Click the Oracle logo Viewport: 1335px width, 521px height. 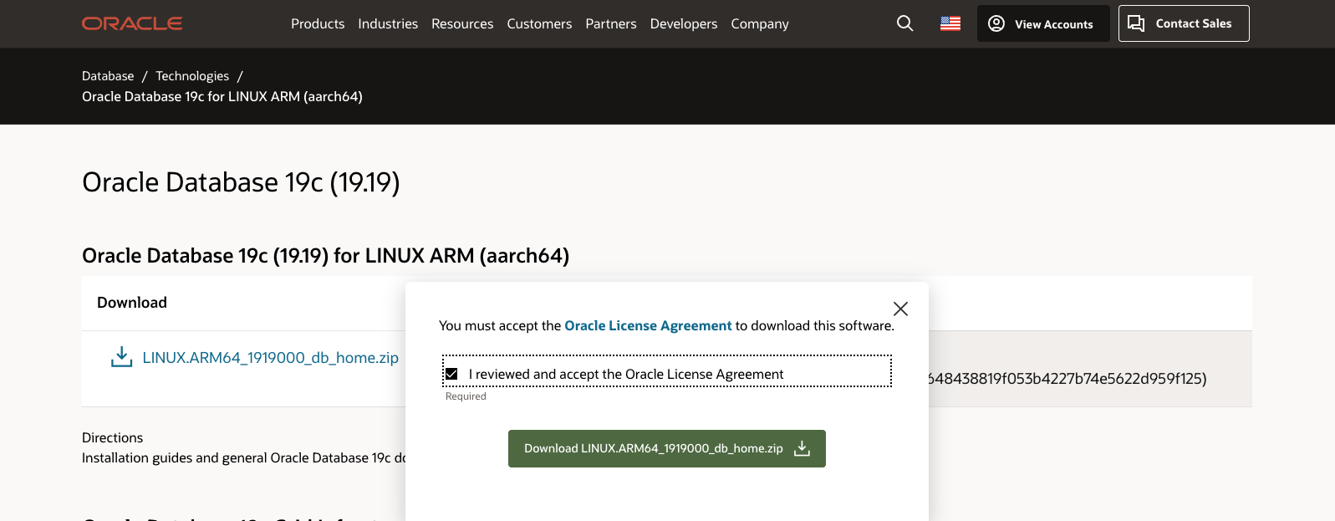point(132,23)
